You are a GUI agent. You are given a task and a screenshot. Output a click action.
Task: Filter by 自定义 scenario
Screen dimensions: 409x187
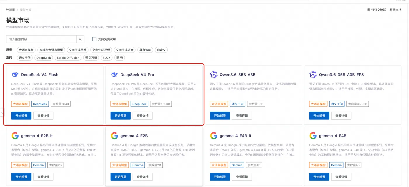click(161, 50)
